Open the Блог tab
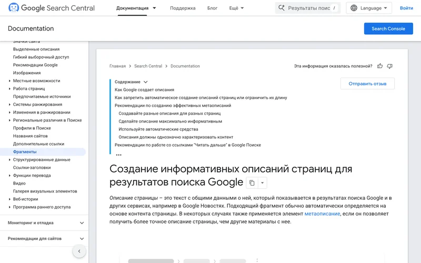Image resolution: width=421 pixels, height=263 pixels. click(212, 8)
